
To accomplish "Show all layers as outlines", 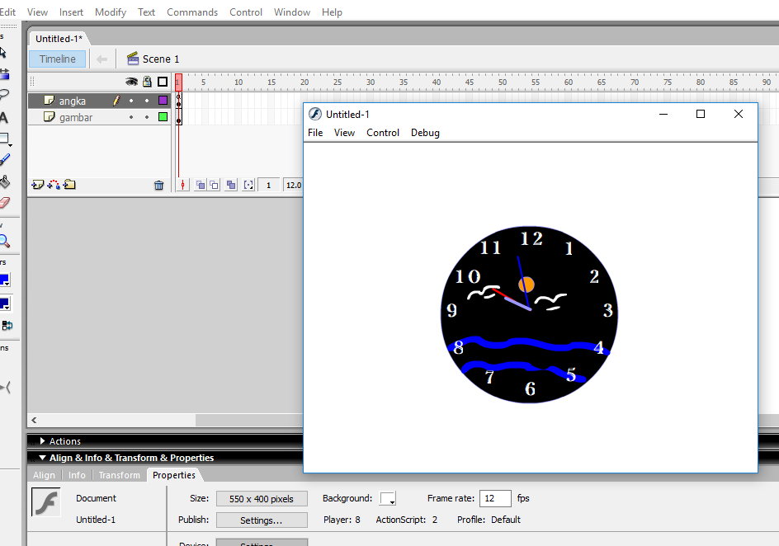I will coord(162,82).
